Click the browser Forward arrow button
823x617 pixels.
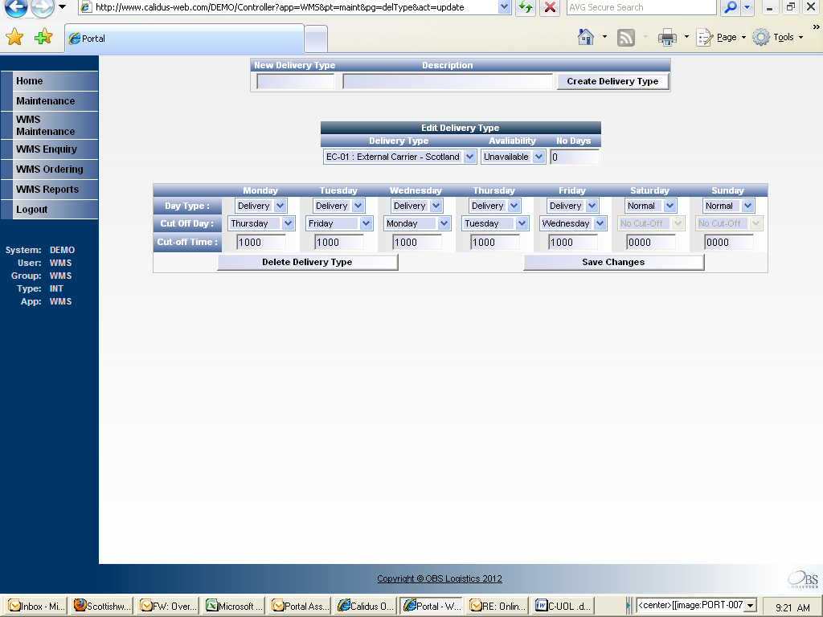click(42, 6)
